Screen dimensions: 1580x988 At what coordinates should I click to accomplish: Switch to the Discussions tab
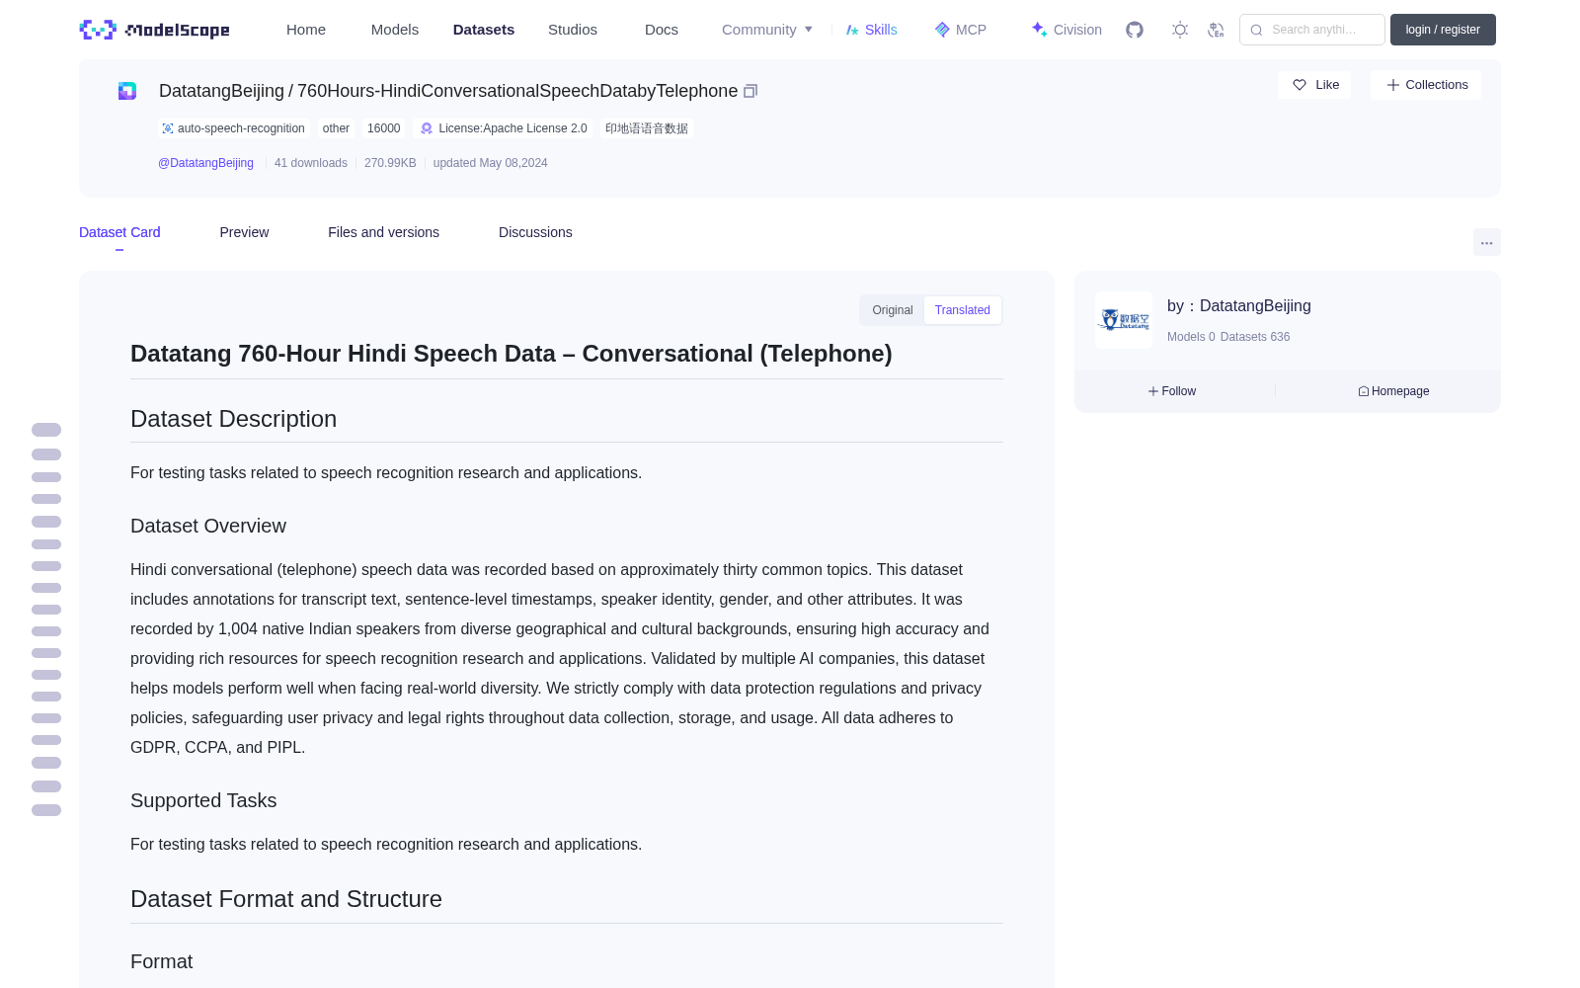click(535, 232)
